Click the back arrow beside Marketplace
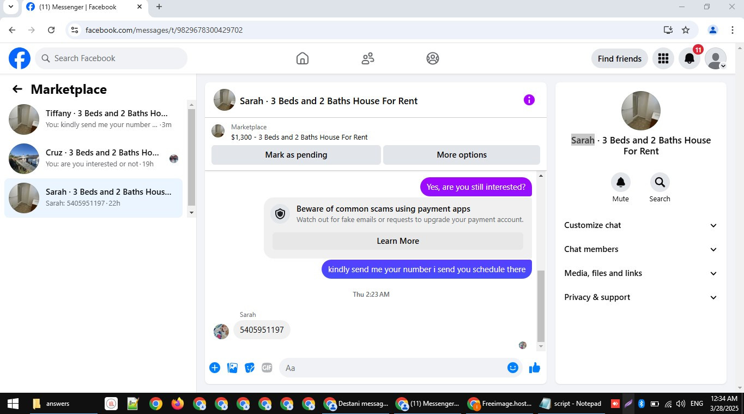The width and height of the screenshot is (744, 414). (x=17, y=89)
